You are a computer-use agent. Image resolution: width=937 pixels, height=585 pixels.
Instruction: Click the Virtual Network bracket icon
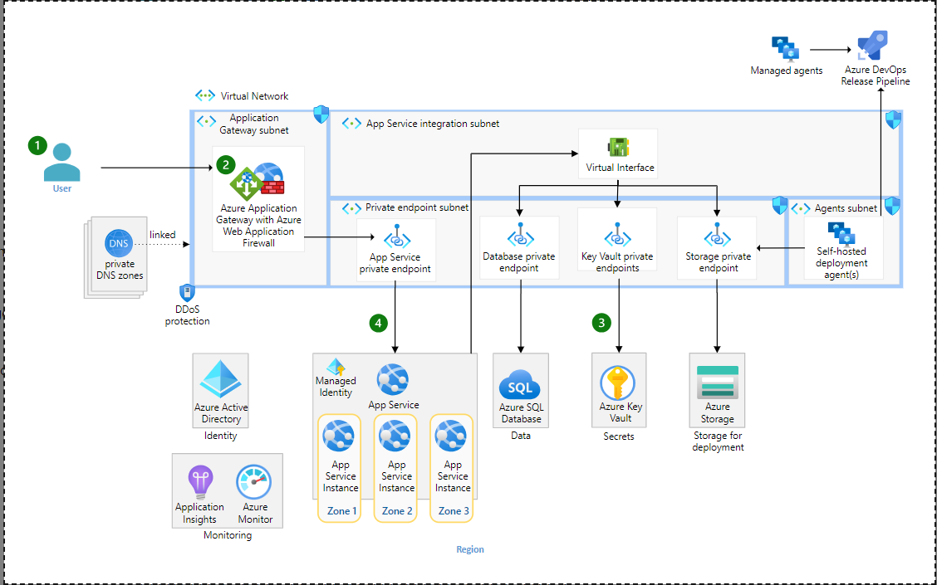(205, 95)
